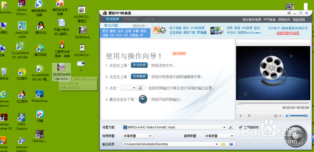Viewport: 314px width, 152px height.
Task: Select the Adobe InDesign desktop icon
Action: click(x=22, y=8)
